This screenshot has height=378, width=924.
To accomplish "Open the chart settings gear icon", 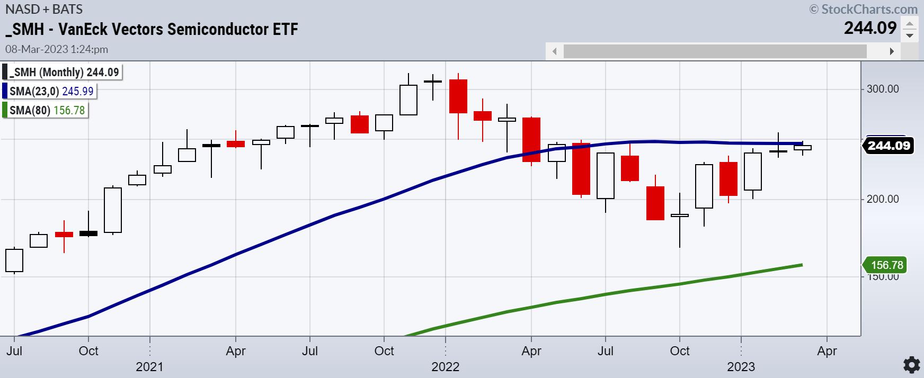I will click(911, 365).
